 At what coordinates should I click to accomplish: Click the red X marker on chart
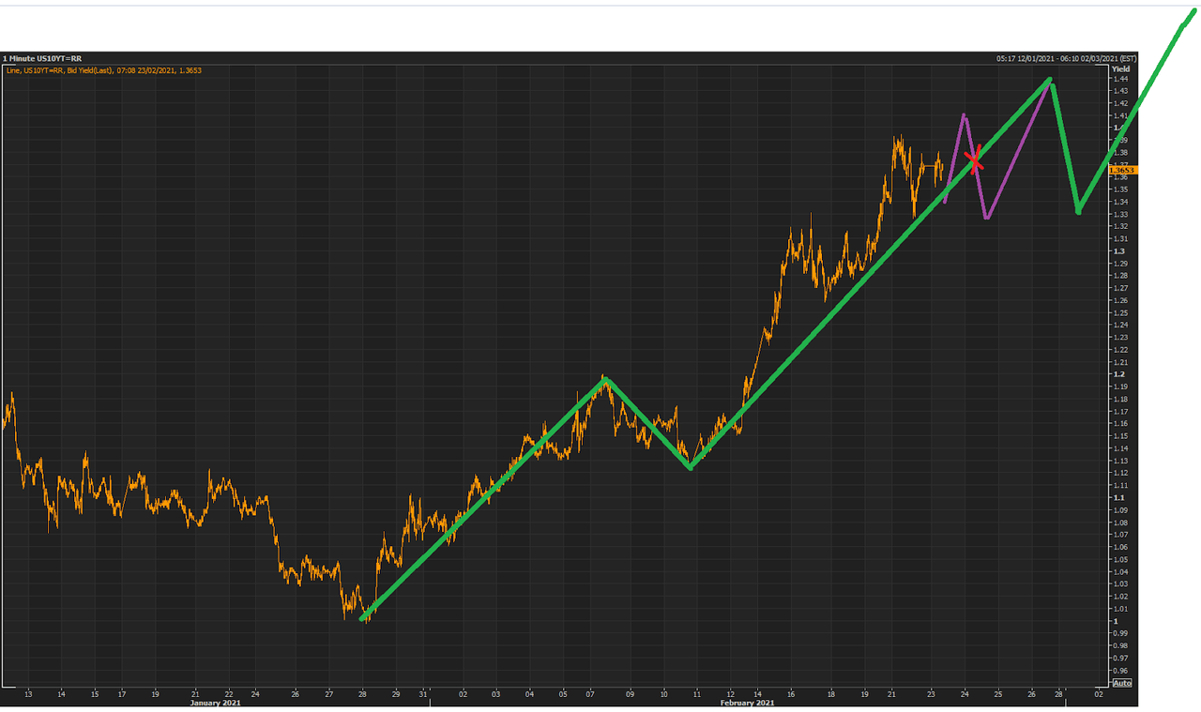(x=976, y=160)
